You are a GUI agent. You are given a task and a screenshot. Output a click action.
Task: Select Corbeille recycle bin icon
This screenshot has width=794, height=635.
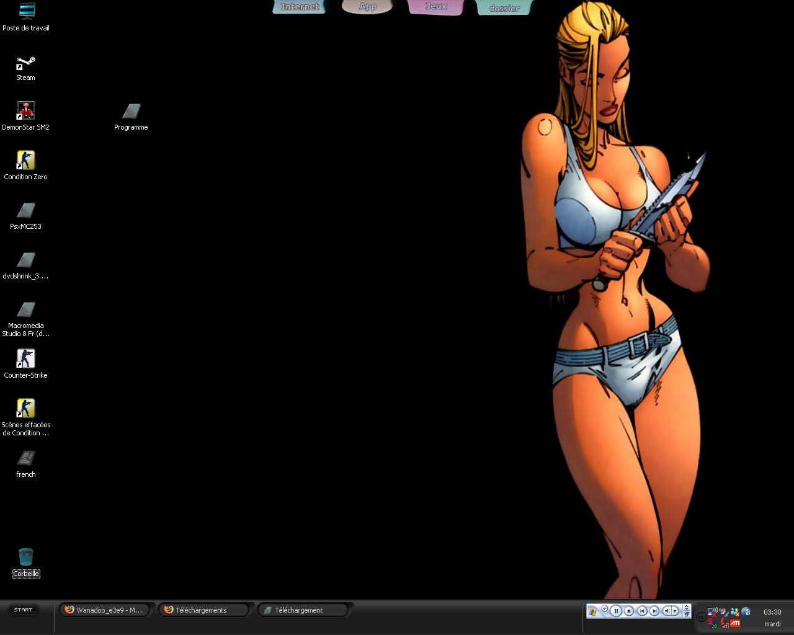25,562
